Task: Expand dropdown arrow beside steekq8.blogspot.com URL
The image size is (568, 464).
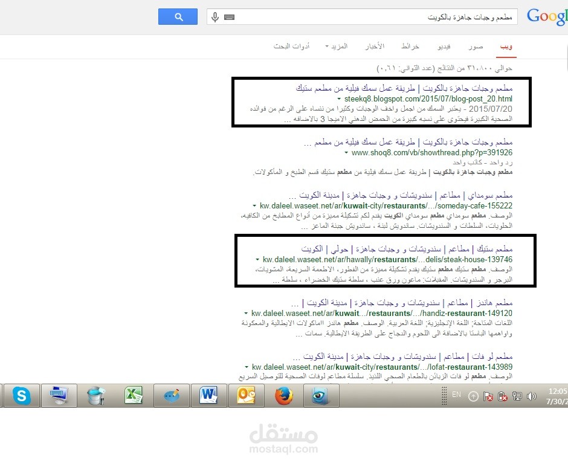Action: [339, 98]
